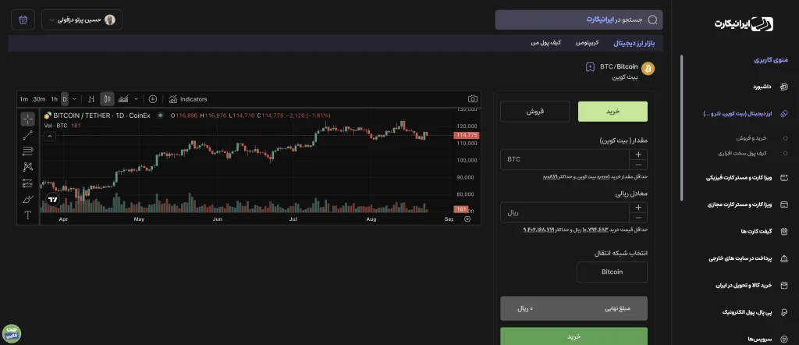This screenshot has height=345, width=799.
Task: Select the brush drawing tool
Action: (x=28, y=199)
